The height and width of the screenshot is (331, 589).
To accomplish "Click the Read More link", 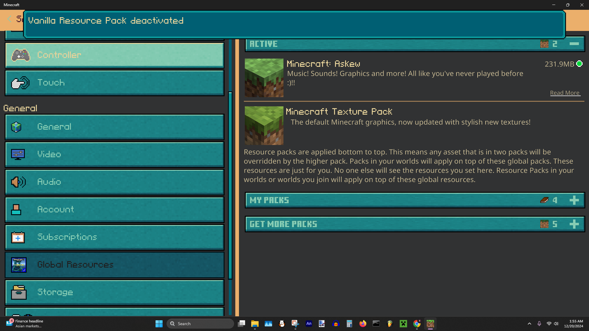I will (x=565, y=93).
